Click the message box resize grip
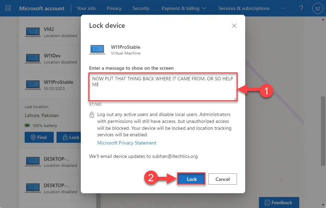 235,99
